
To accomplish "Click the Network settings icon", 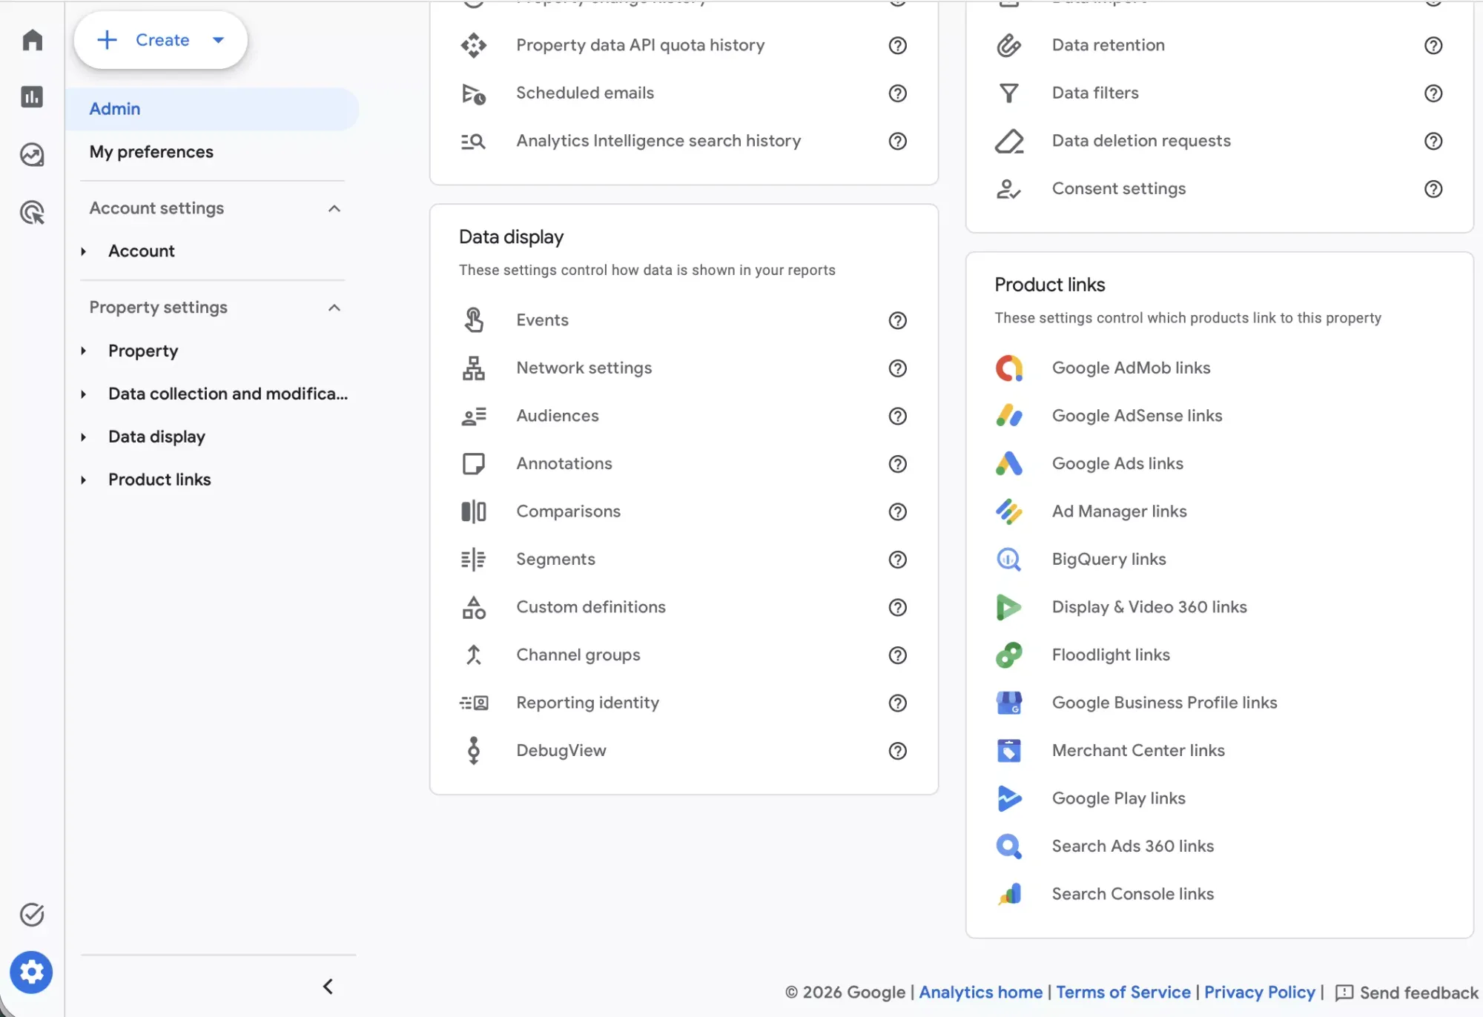I will [474, 368].
